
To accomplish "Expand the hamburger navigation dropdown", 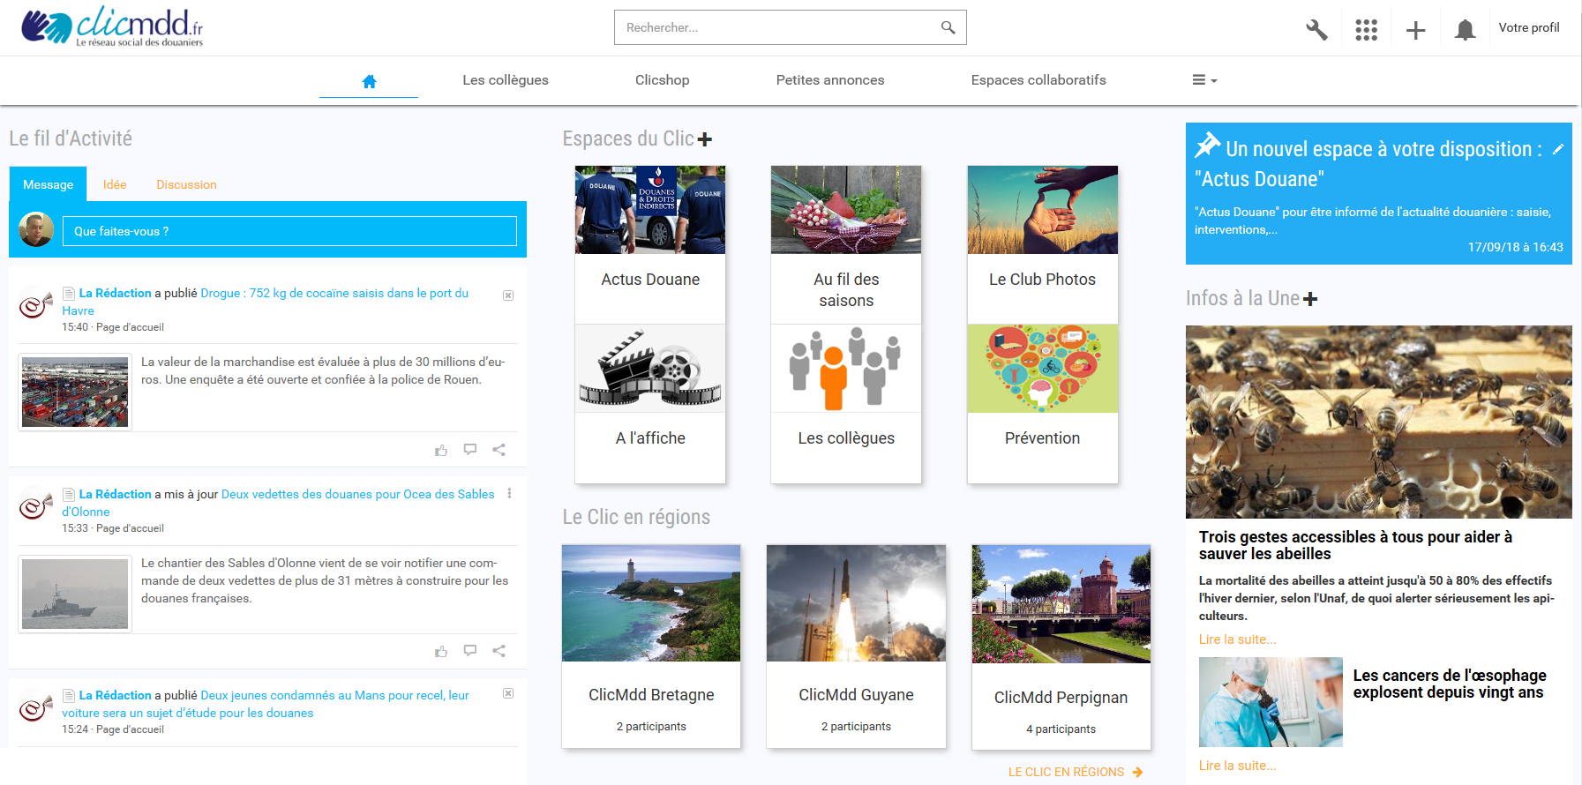I will [x=1204, y=80].
